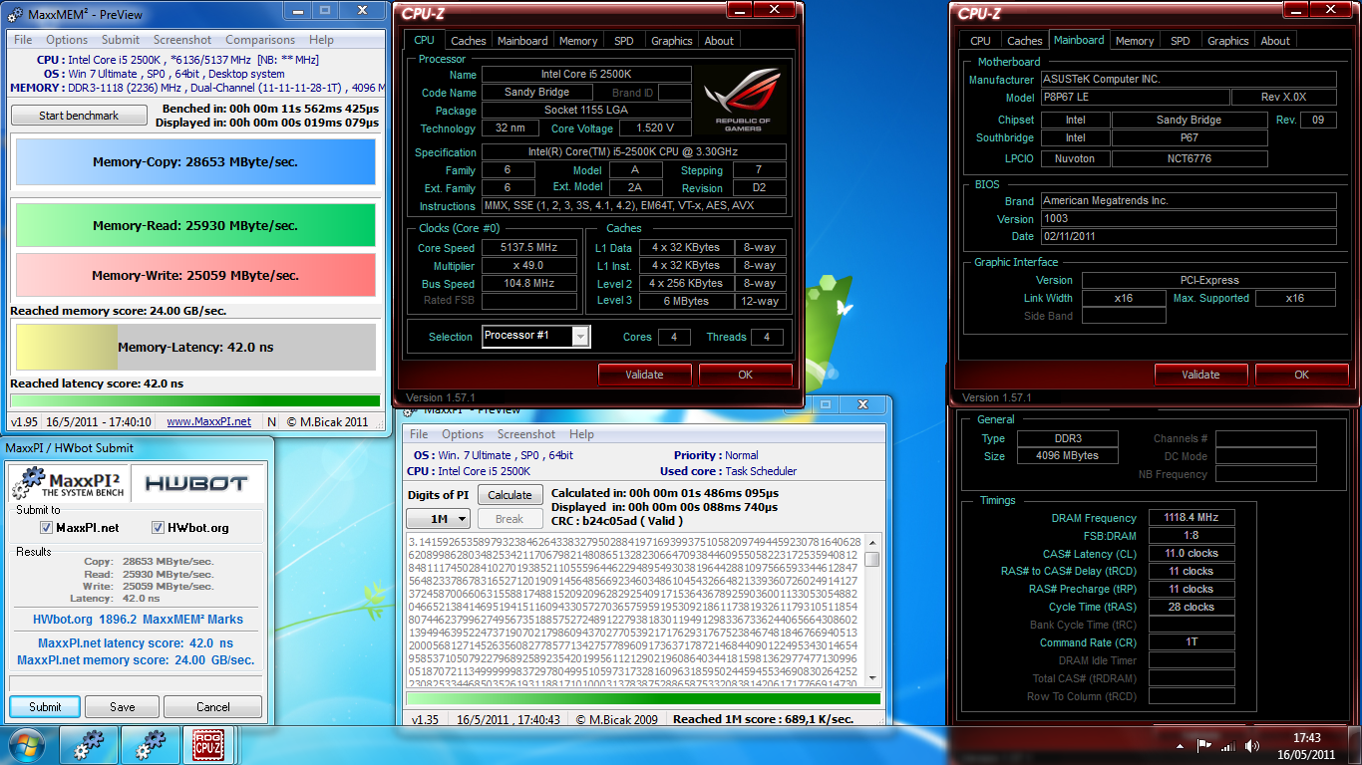
Task: Switch to Memory tab in left CPU-Z
Action: [578, 41]
